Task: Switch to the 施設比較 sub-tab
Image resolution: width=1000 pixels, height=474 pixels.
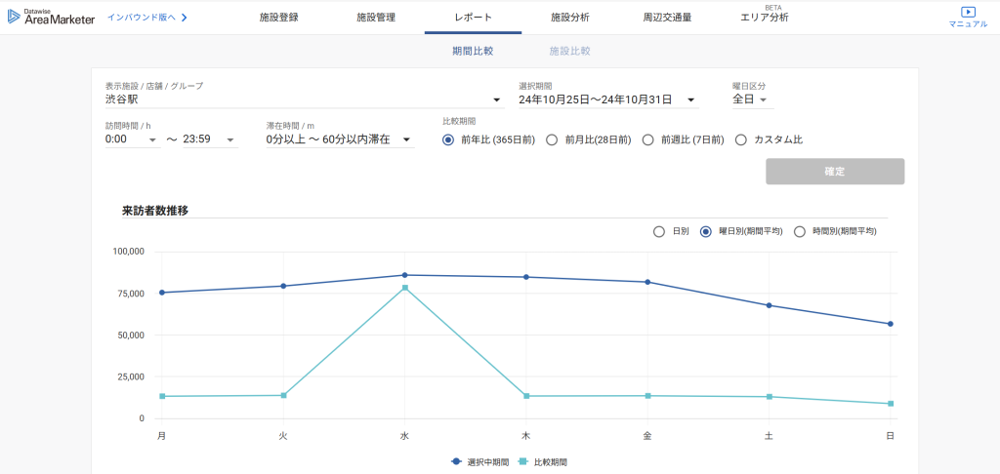Action: pos(570,51)
